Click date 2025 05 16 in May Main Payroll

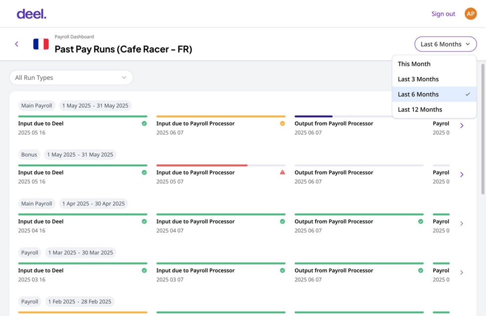click(x=31, y=133)
